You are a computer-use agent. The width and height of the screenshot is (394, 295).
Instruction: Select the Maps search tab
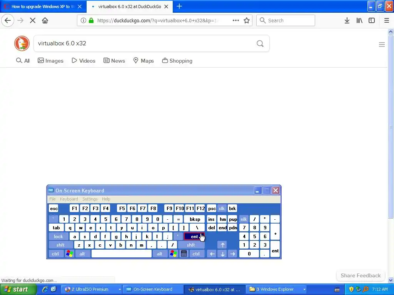(144, 61)
